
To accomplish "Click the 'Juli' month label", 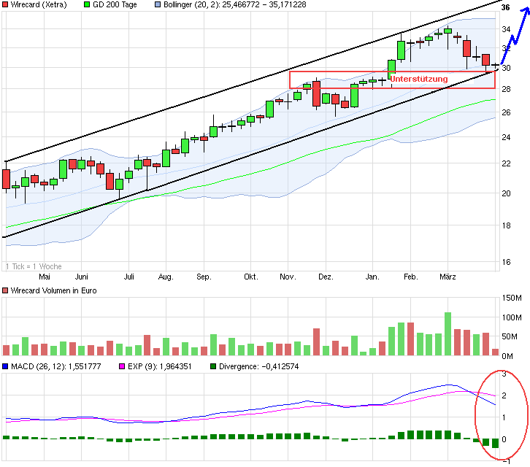I will point(128,277).
